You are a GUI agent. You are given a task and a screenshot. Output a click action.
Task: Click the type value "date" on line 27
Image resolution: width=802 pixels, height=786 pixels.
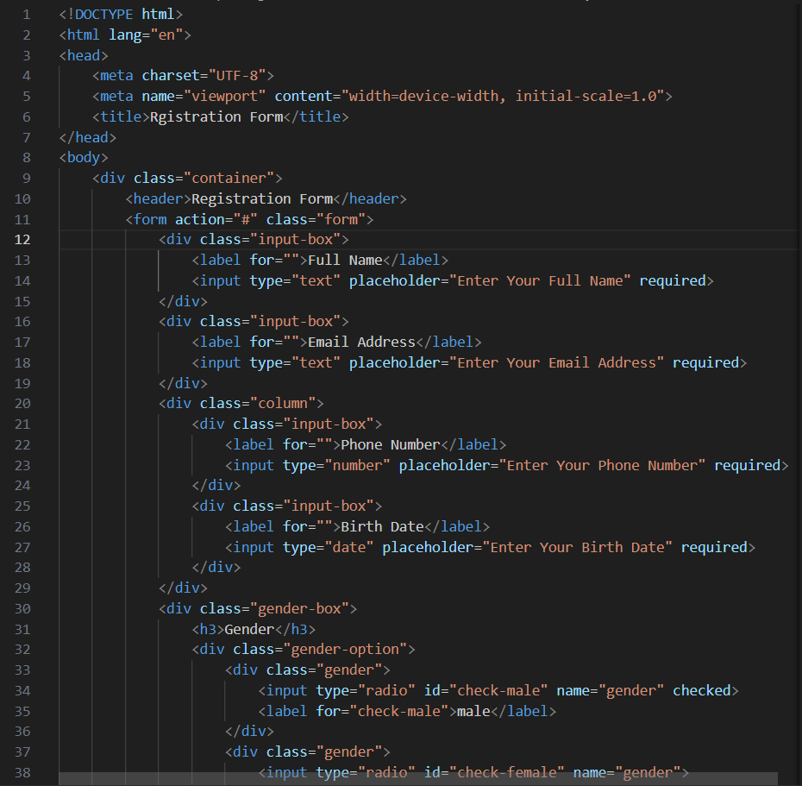(x=349, y=547)
